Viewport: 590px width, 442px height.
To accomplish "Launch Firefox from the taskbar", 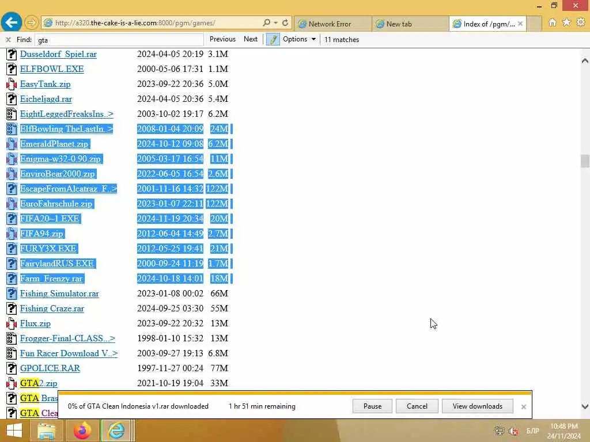I will (x=82, y=430).
